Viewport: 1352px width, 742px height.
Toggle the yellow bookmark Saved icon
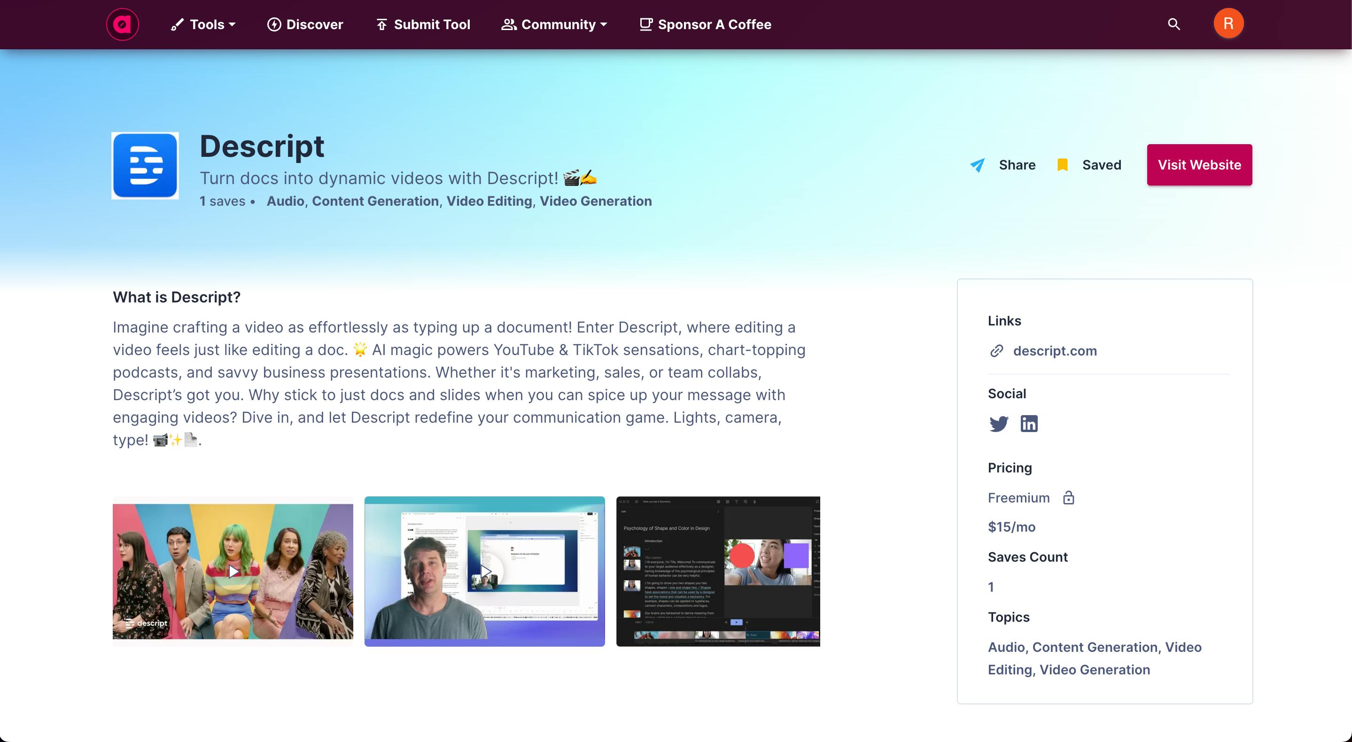(x=1062, y=165)
